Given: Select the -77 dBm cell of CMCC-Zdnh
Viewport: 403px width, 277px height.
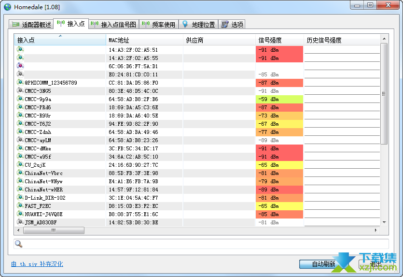Looking at the screenshot, I should pyautogui.click(x=279, y=132).
